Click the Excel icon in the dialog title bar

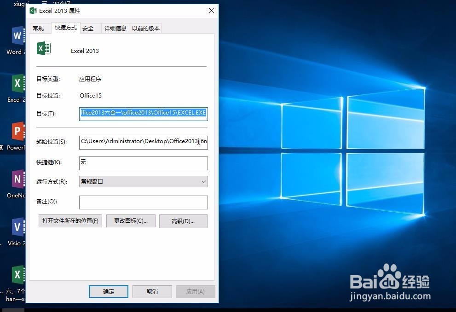(33, 11)
